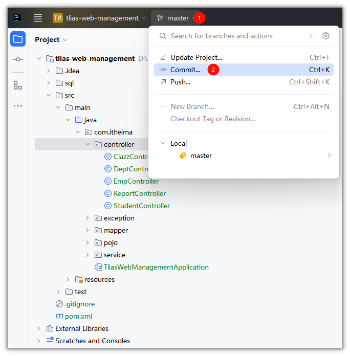The width and height of the screenshot is (350, 356).
Task: Collapse the src folder
Action: (49, 95)
